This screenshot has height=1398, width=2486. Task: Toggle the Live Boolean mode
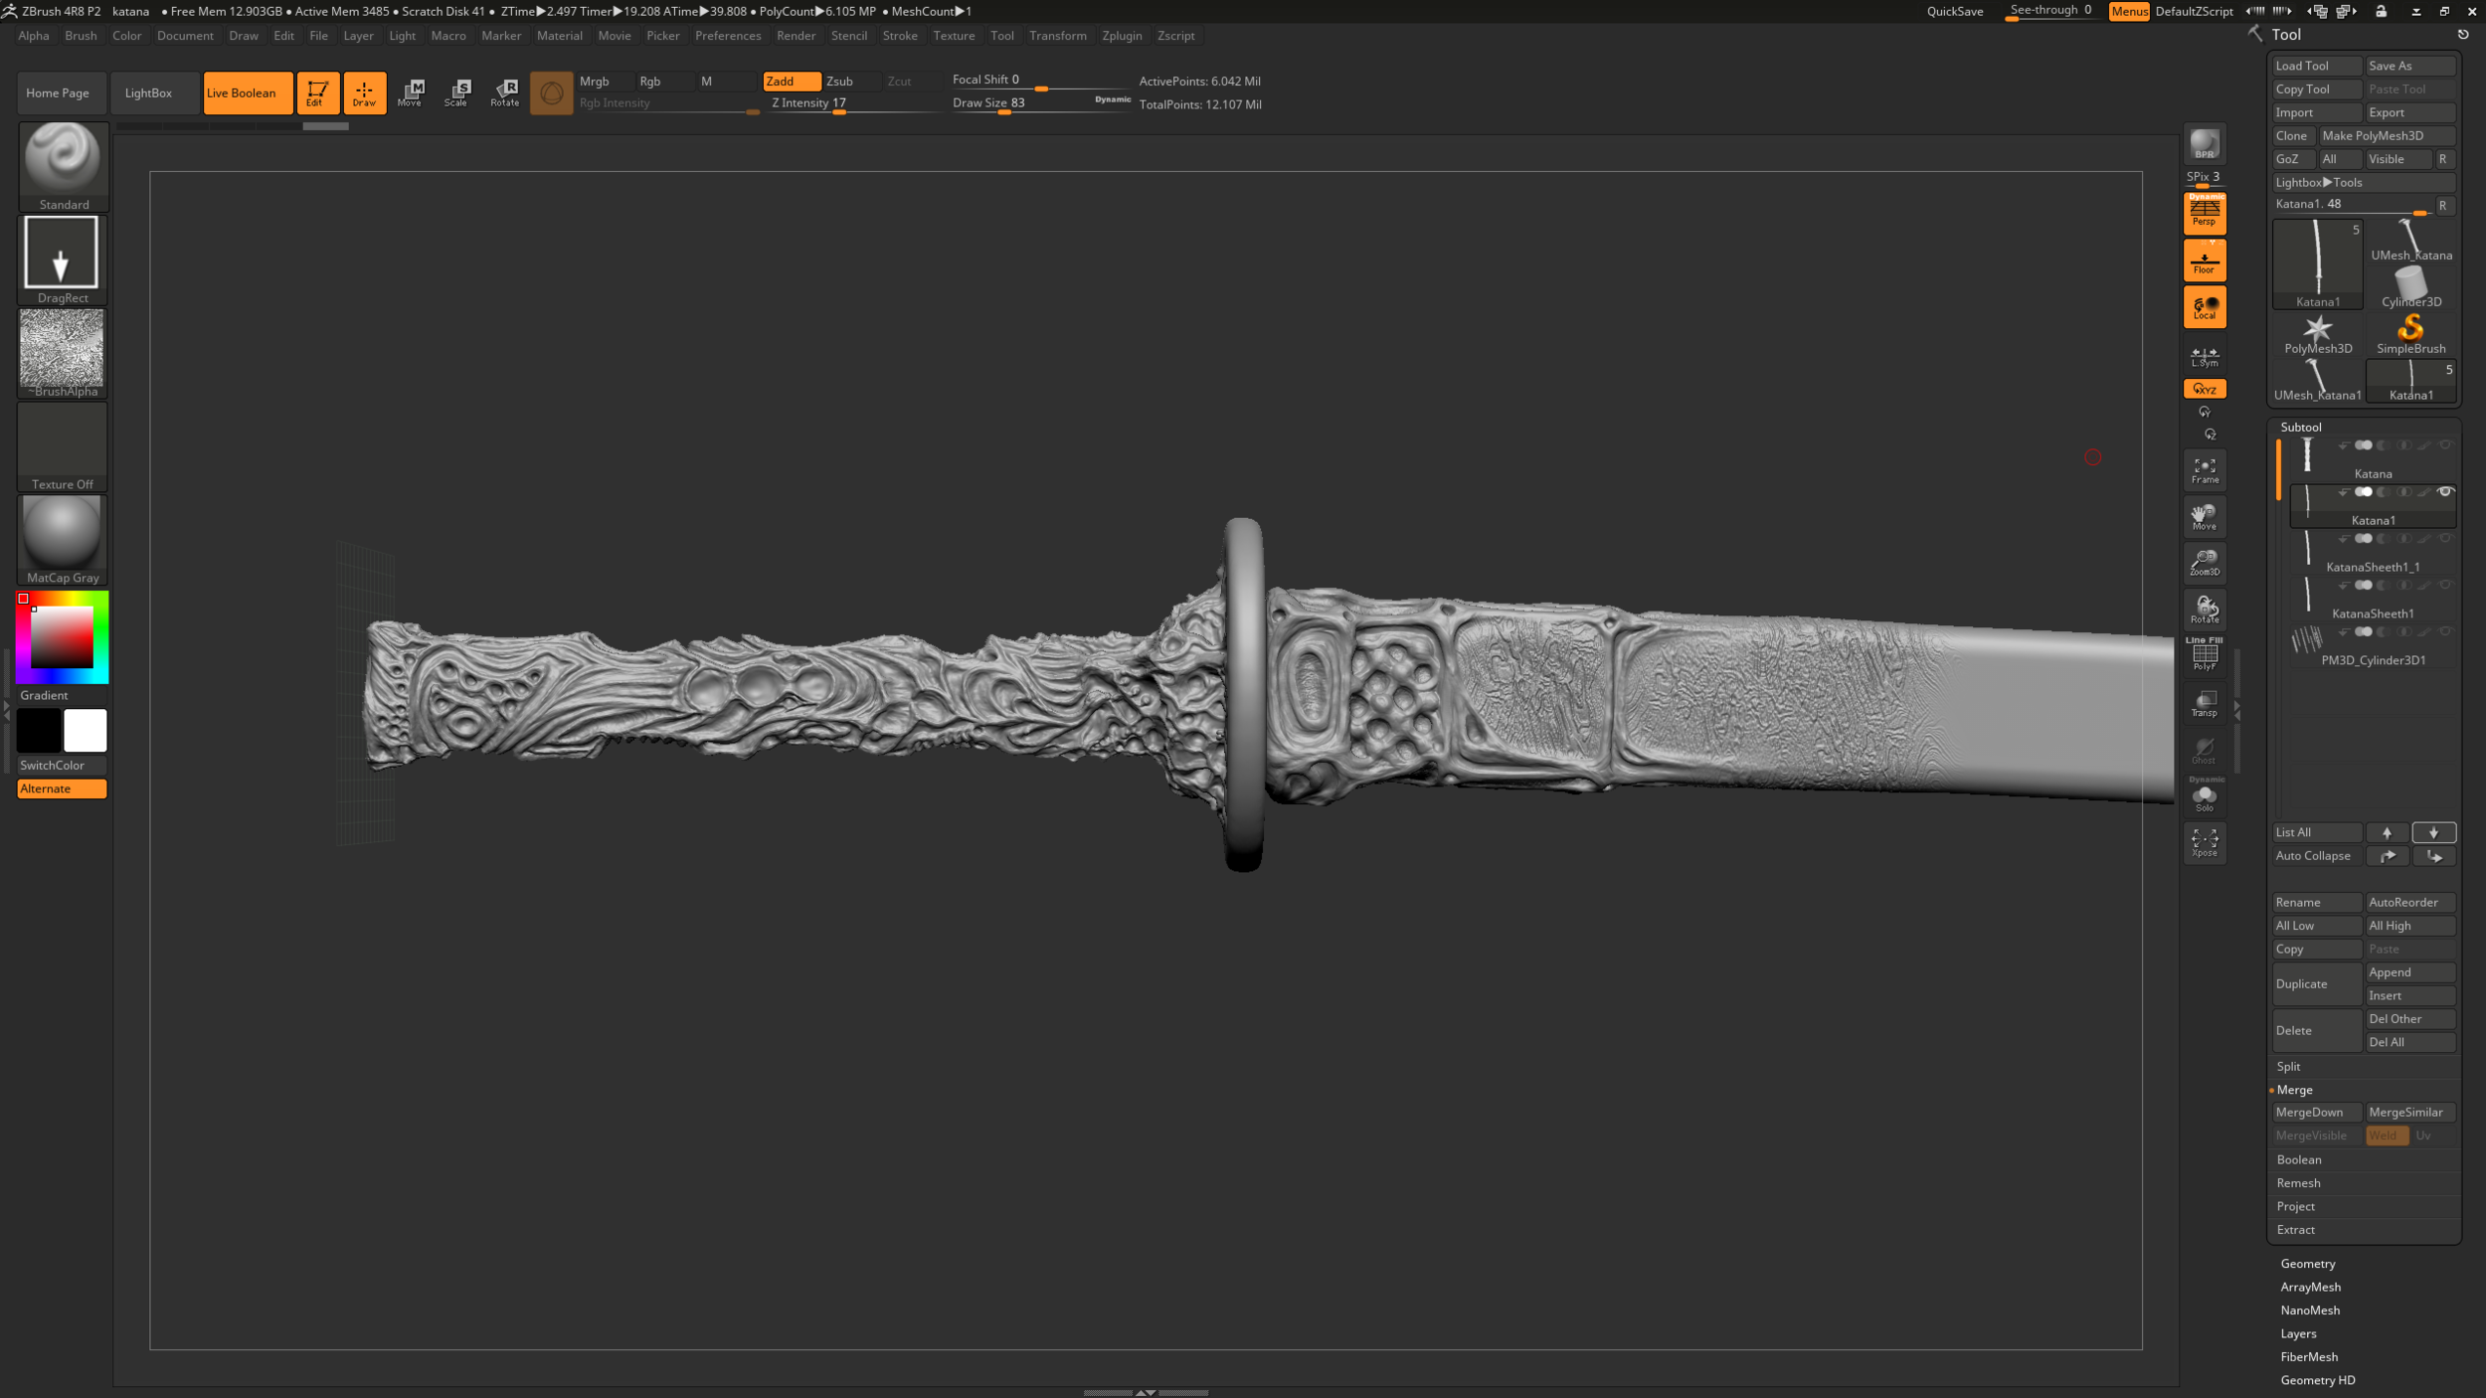[248, 92]
